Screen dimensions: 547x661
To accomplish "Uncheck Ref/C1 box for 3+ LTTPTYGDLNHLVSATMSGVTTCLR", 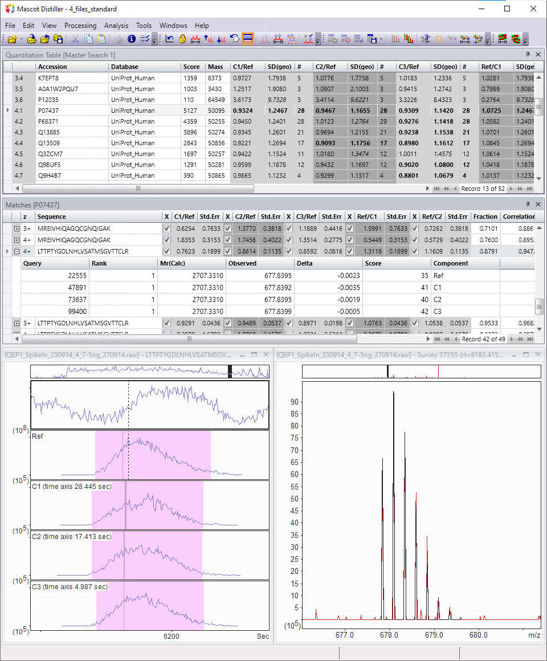I will (x=350, y=323).
